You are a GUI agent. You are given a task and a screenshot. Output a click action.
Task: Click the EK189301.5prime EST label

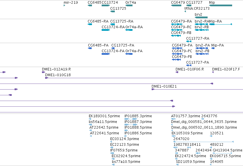tap(104, 116)
